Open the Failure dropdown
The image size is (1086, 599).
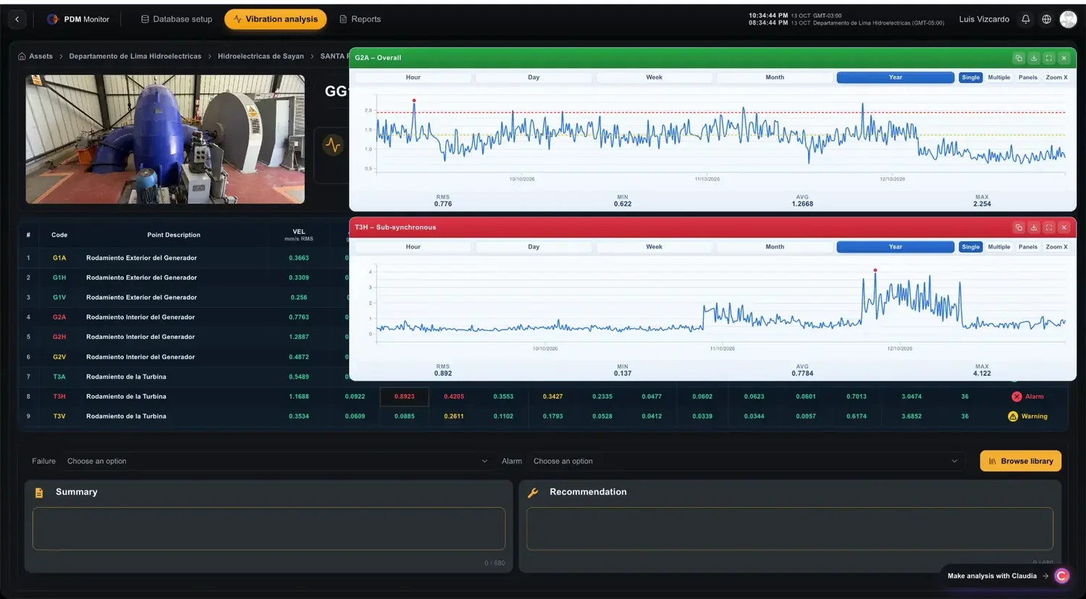click(x=277, y=461)
